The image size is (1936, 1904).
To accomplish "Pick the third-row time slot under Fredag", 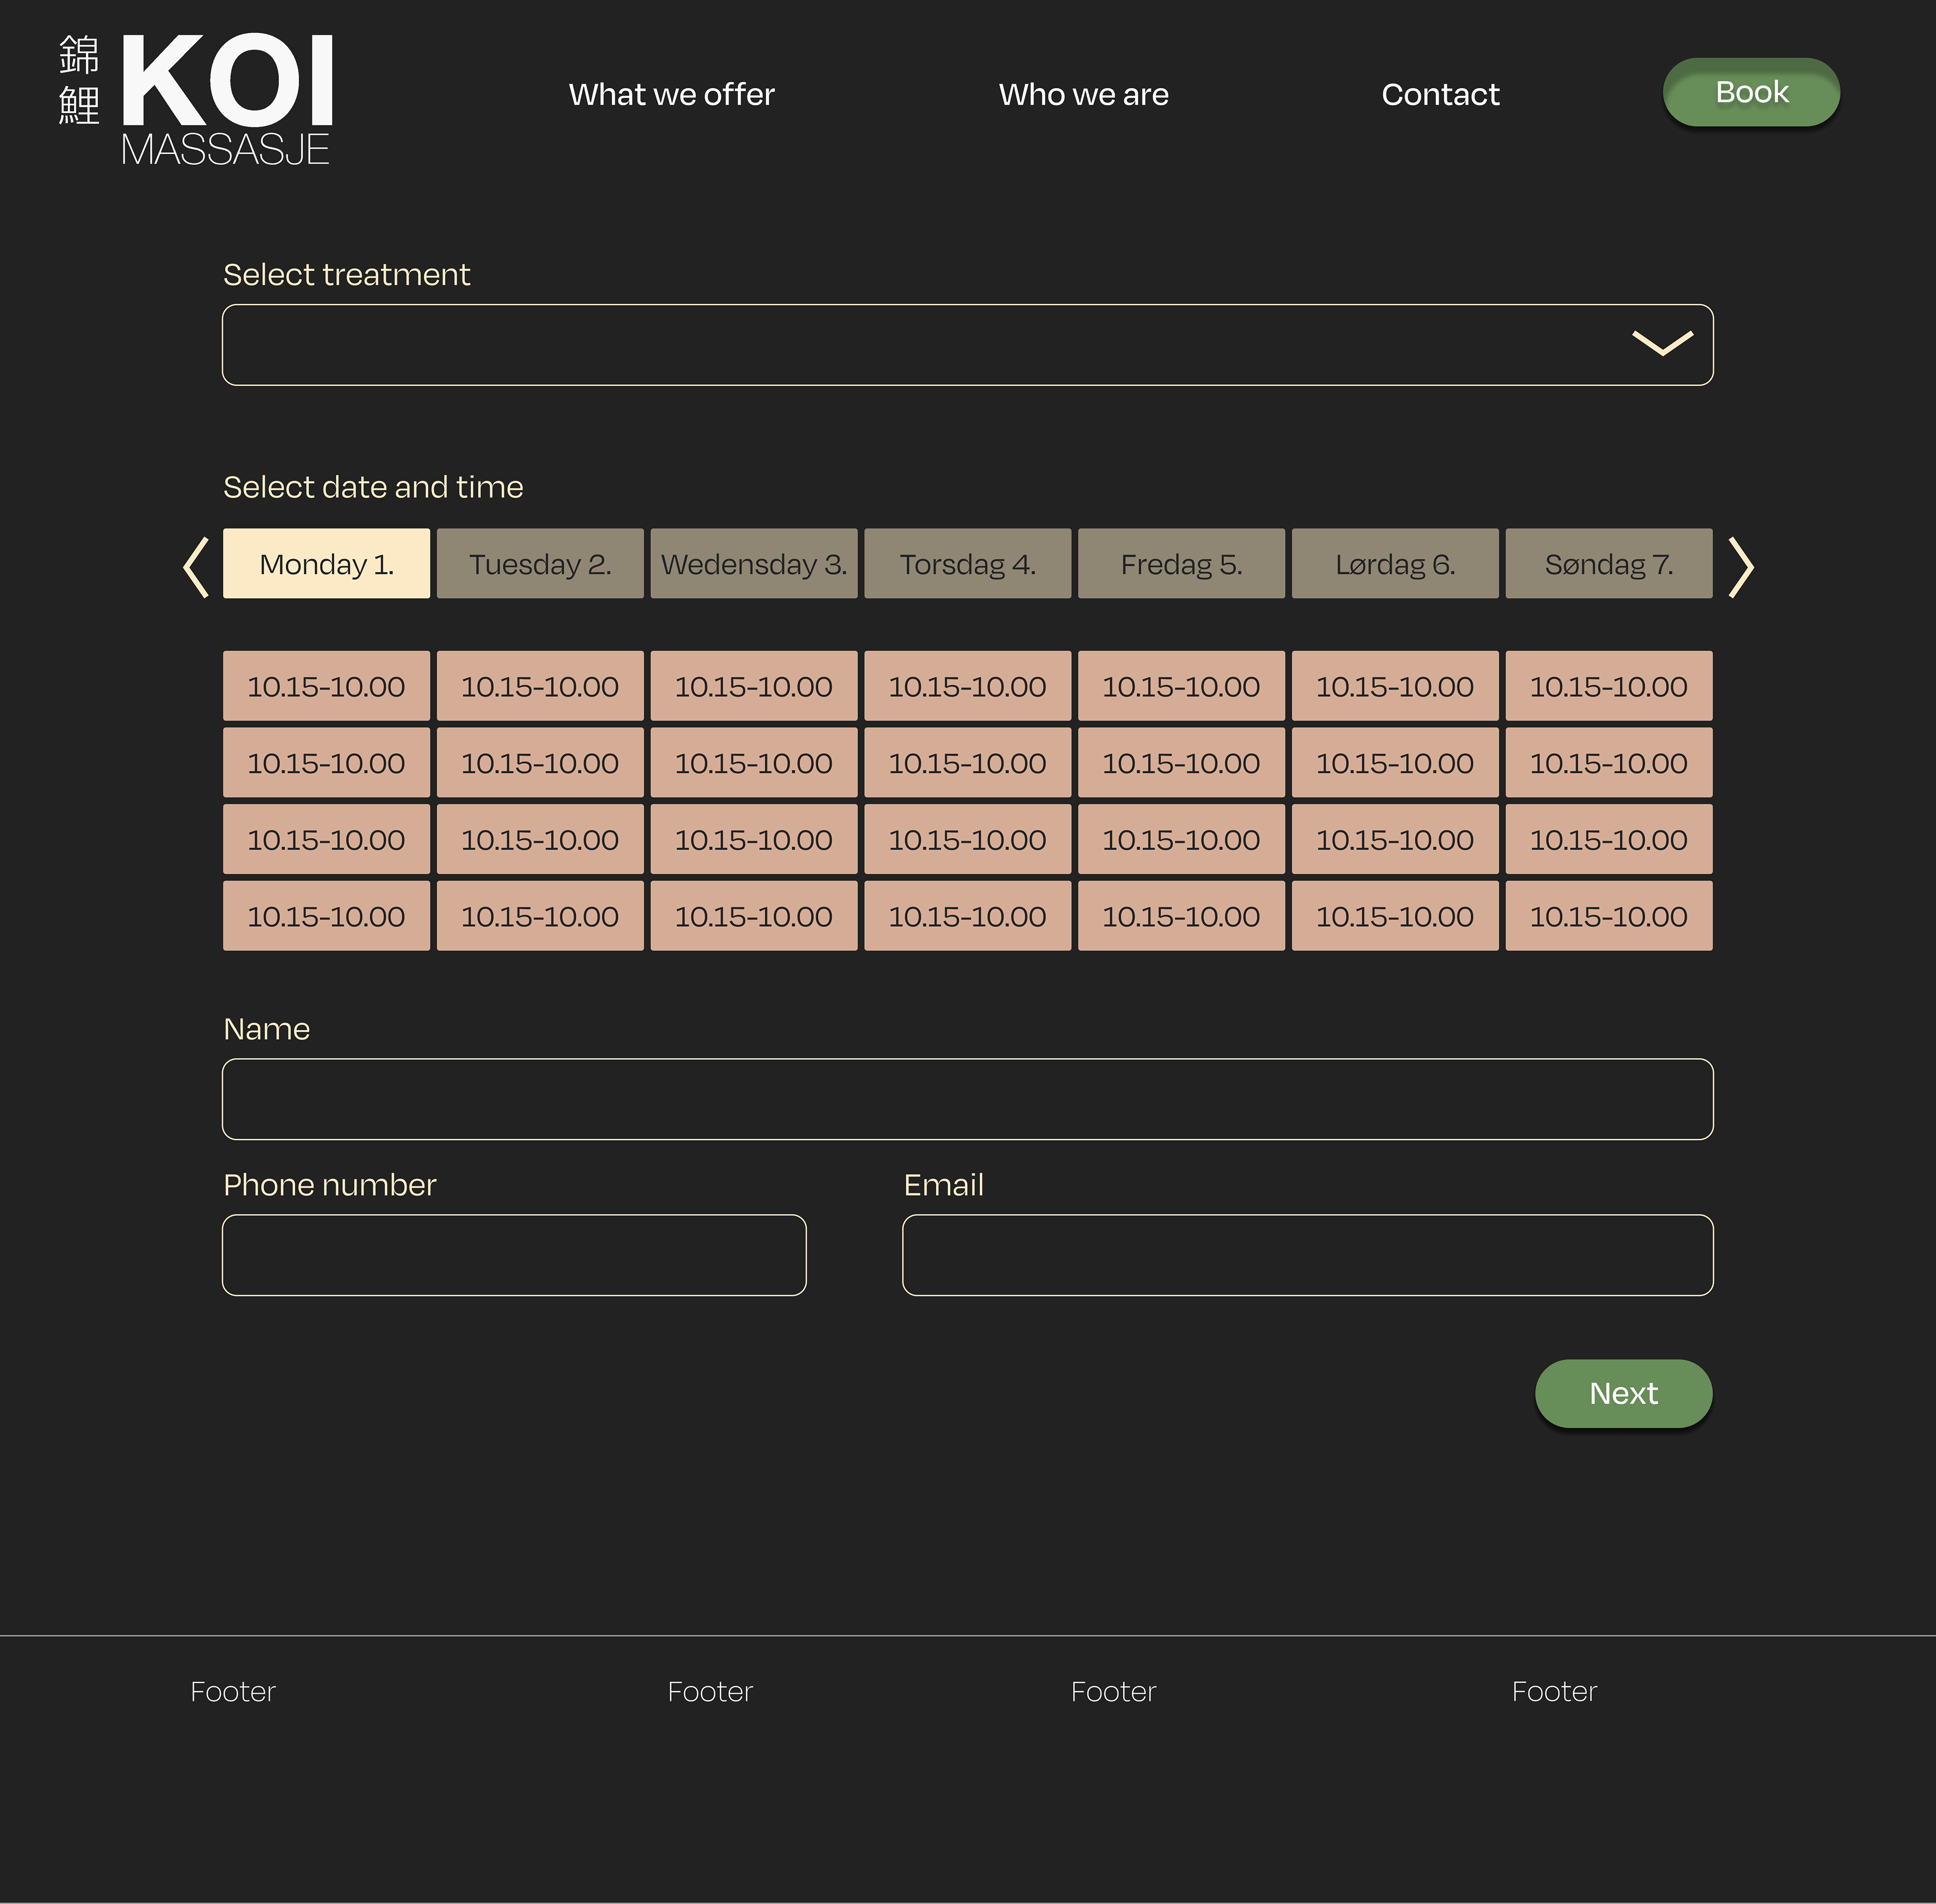I will 1181,839.
